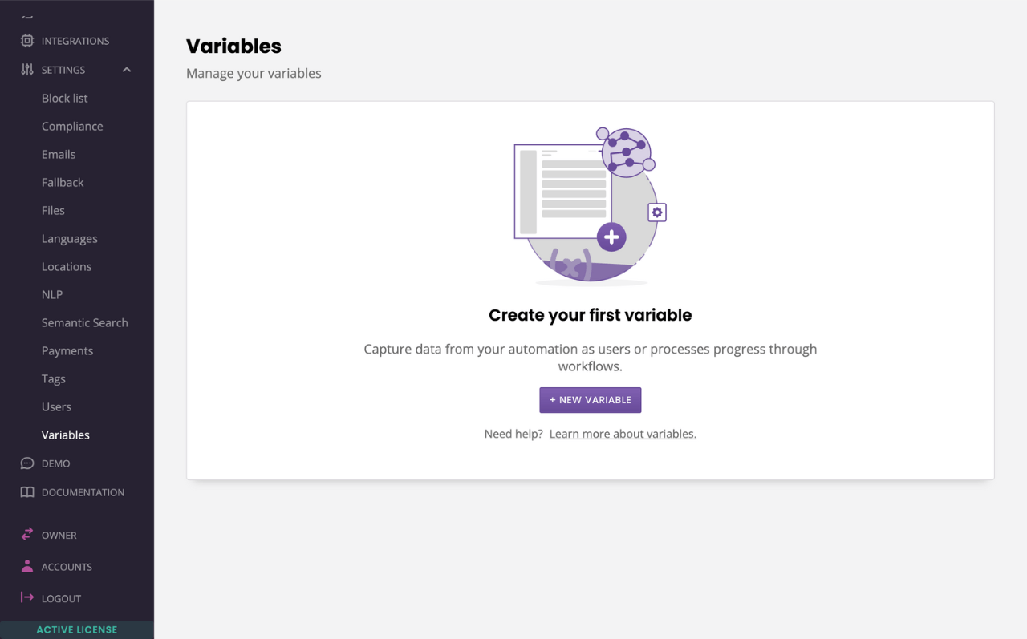Click the Owner switch-arrows icon

click(x=26, y=534)
